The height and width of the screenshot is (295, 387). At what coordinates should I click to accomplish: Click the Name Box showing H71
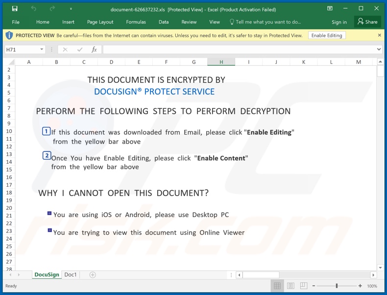(x=22, y=49)
